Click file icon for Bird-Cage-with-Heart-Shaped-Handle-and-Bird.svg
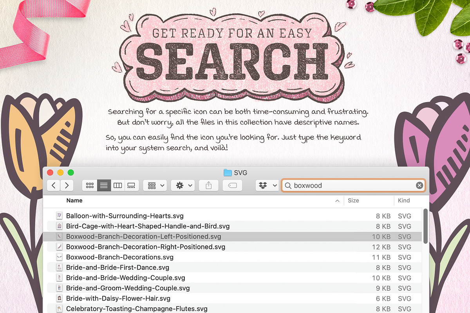Viewport: 470px width, 313px height. tap(59, 226)
